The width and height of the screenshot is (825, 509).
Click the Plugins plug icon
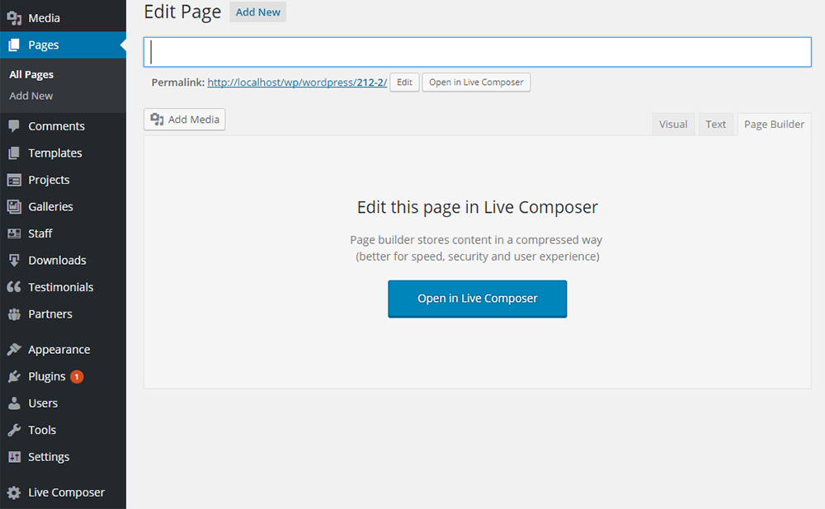coord(14,376)
